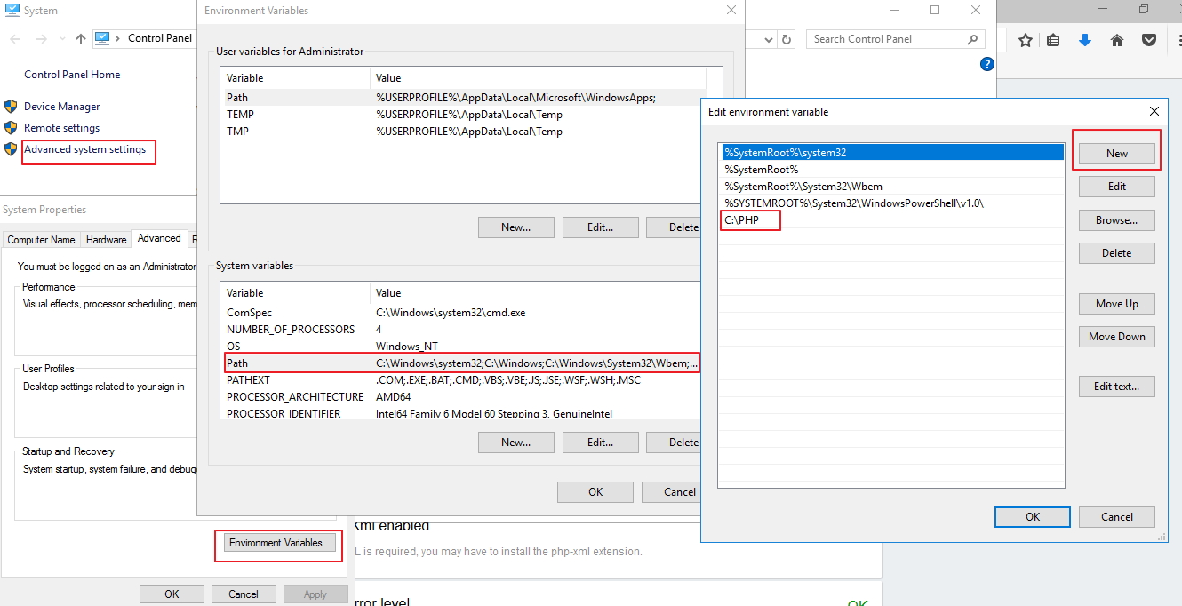Select the TEMP user variable row
Viewport: 1182px width, 606px height.
point(464,115)
